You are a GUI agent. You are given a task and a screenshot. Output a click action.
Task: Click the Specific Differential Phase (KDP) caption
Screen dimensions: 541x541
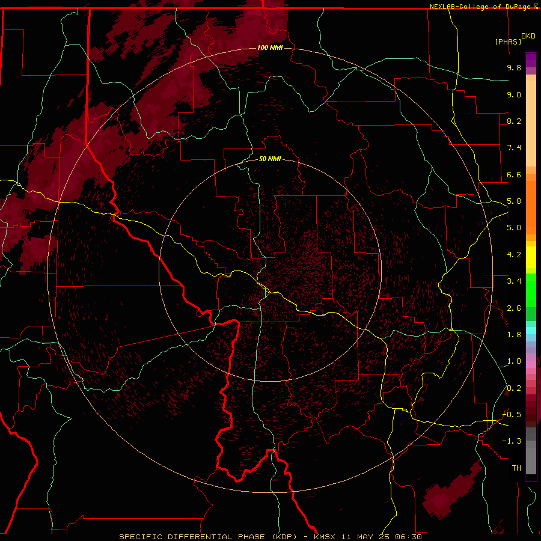208,537
